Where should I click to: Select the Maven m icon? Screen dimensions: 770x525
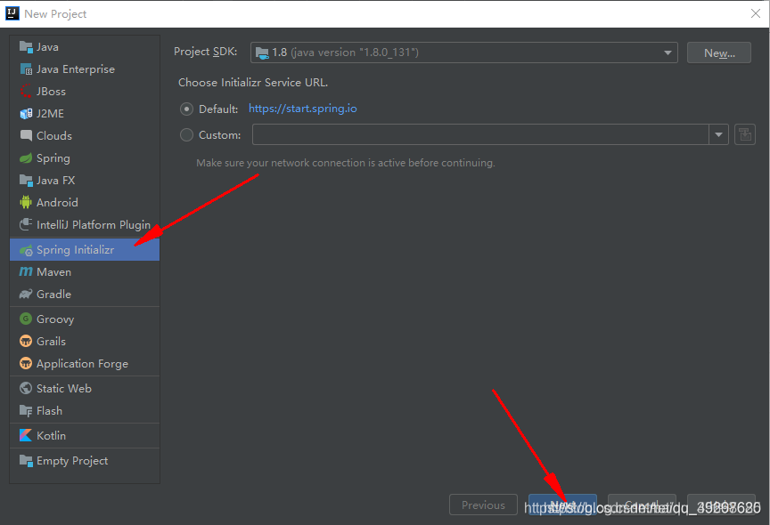coord(26,271)
